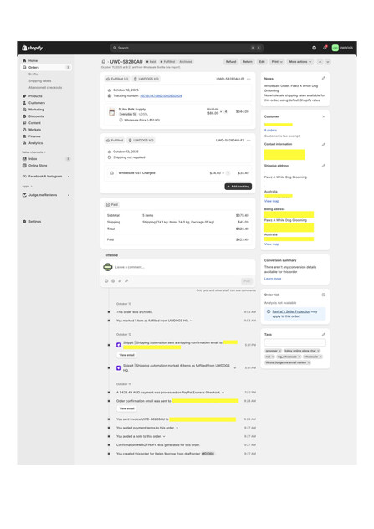View email for the order confirmation entry
Viewport: 374px width, 529px height.
pos(127,408)
